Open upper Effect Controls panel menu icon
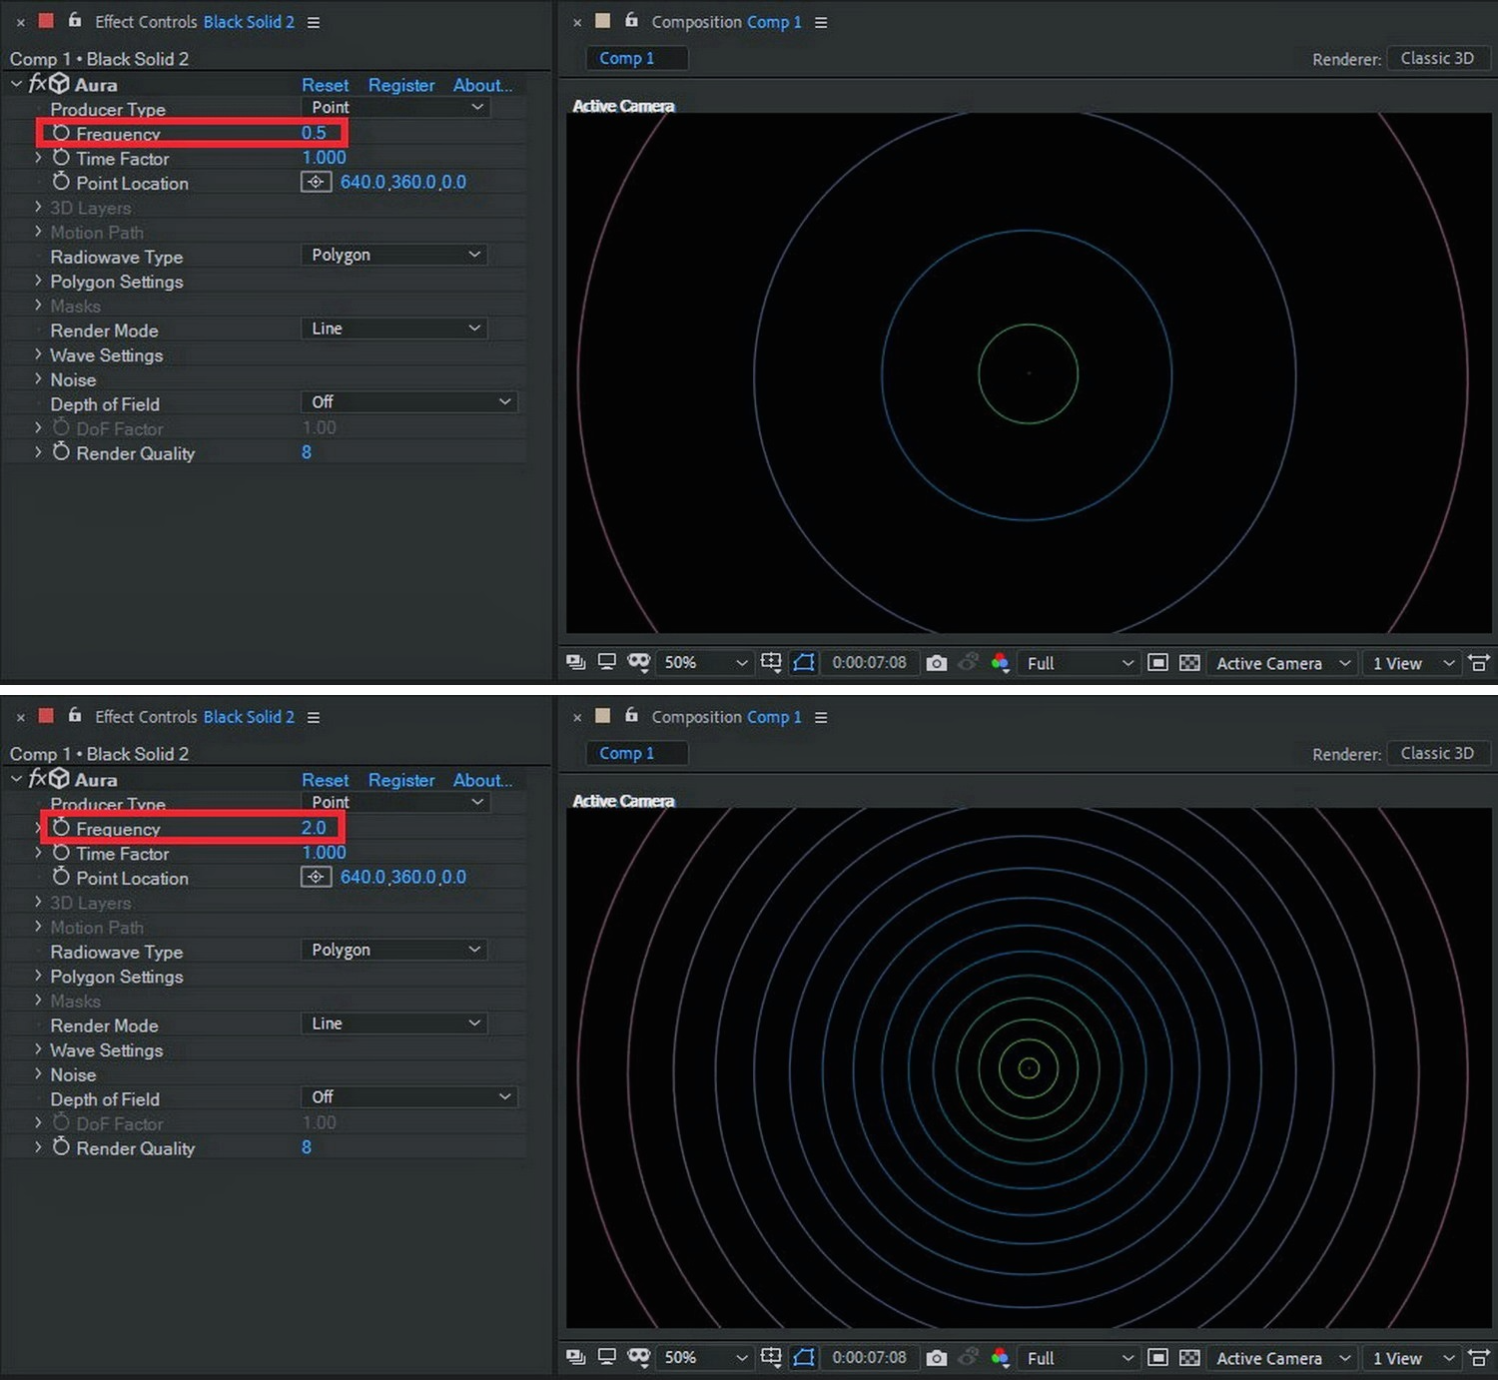Image resolution: width=1498 pixels, height=1380 pixels. tap(314, 22)
